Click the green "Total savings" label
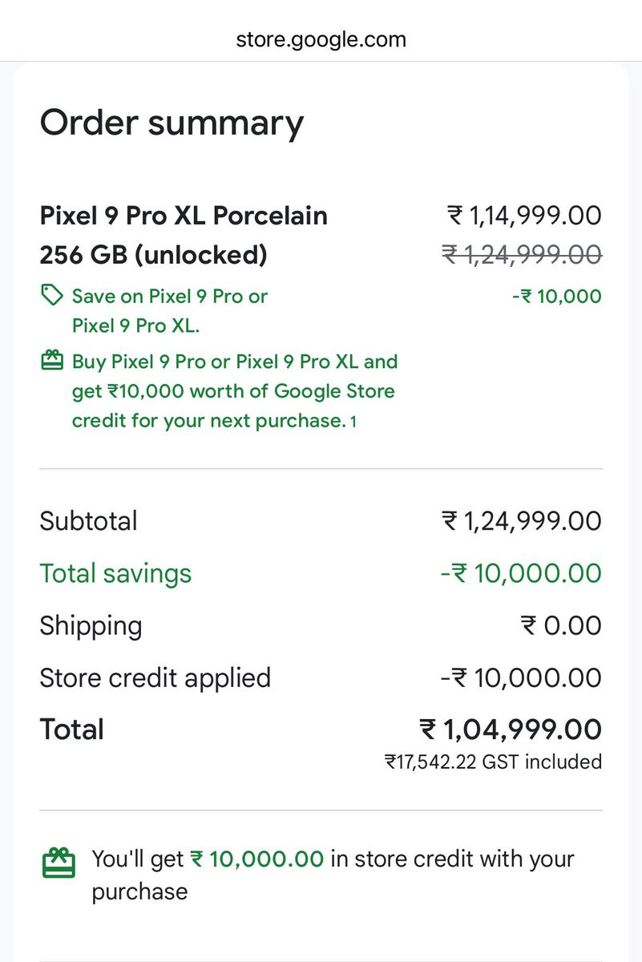This screenshot has width=642, height=962. coord(115,573)
